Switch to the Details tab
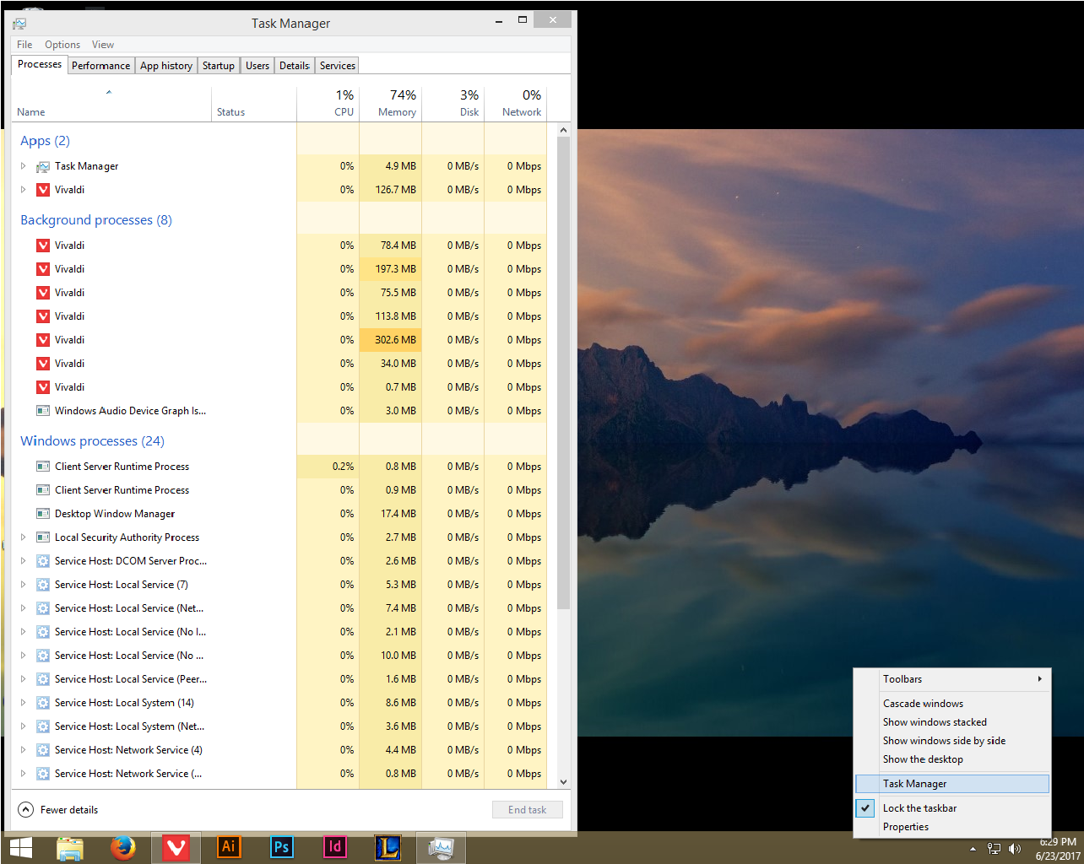Image resolution: width=1084 pixels, height=864 pixels. coord(295,66)
